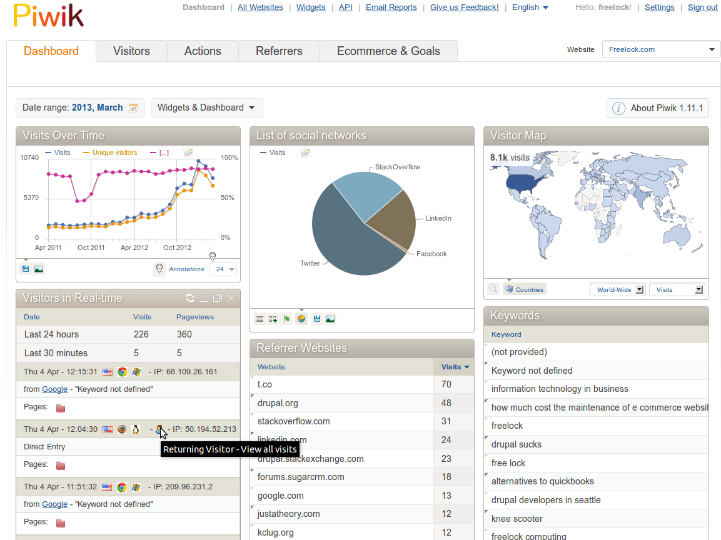Export Visits Over Time graph as image

pos(39,269)
